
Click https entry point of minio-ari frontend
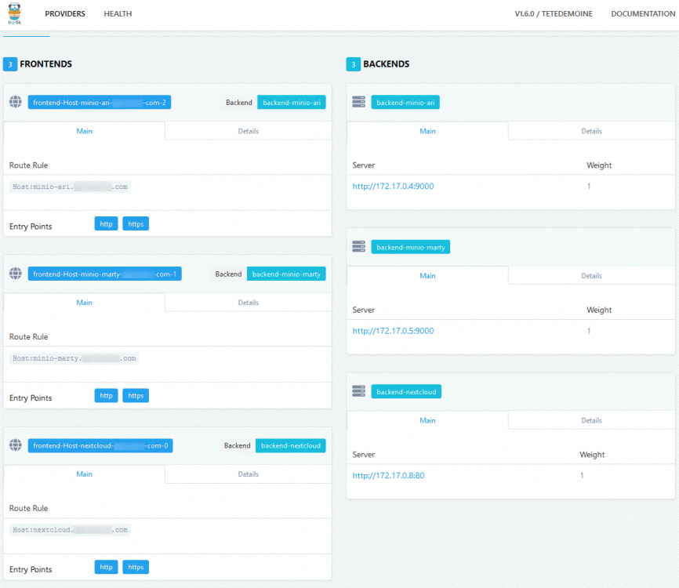[x=136, y=224]
